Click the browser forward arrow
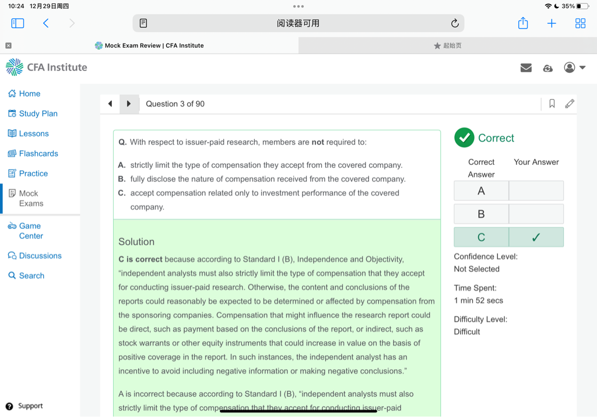 click(x=72, y=23)
